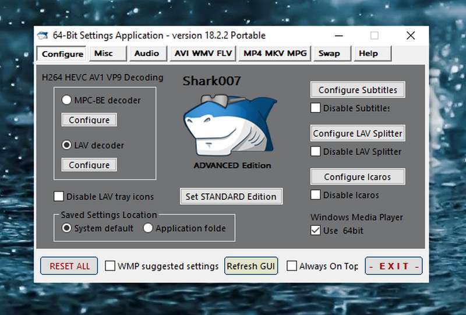This screenshot has width=466, height=315.
Task: Open Configure LAV Splitter
Action: (x=358, y=133)
